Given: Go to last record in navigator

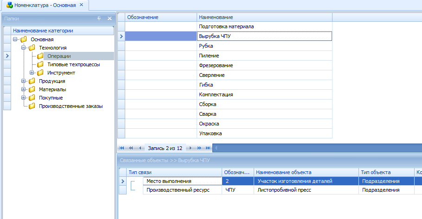Looking at the screenshot, I should click(x=208, y=148).
